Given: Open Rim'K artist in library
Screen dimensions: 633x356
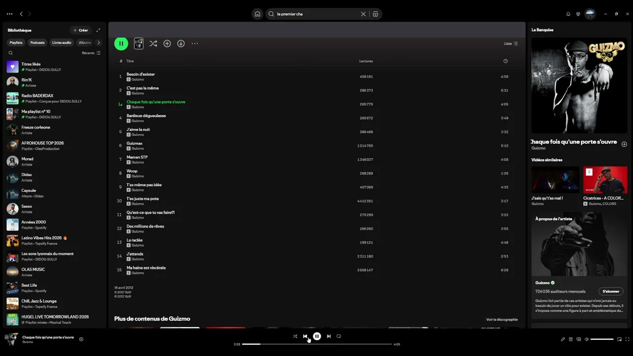Looking at the screenshot, I should click(x=54, y=83).
